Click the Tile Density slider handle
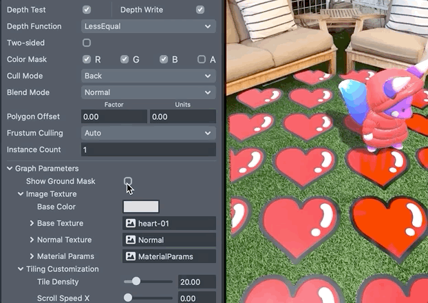 [136, 282]
